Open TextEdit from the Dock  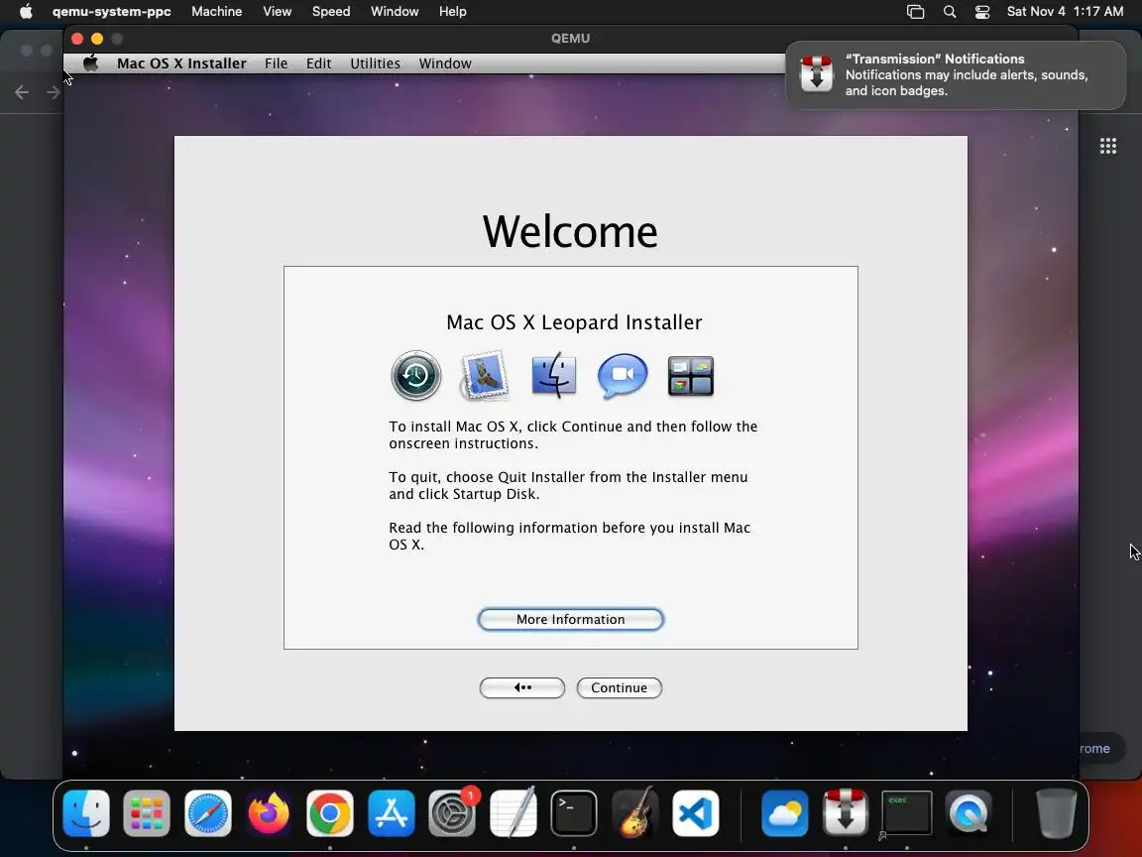(514, 813)
